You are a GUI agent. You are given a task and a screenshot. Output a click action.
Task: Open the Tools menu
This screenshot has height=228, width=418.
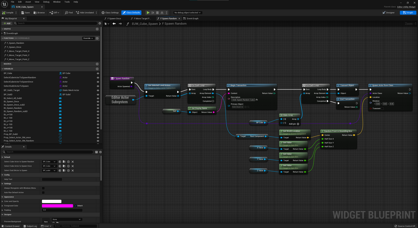(67, 2)
